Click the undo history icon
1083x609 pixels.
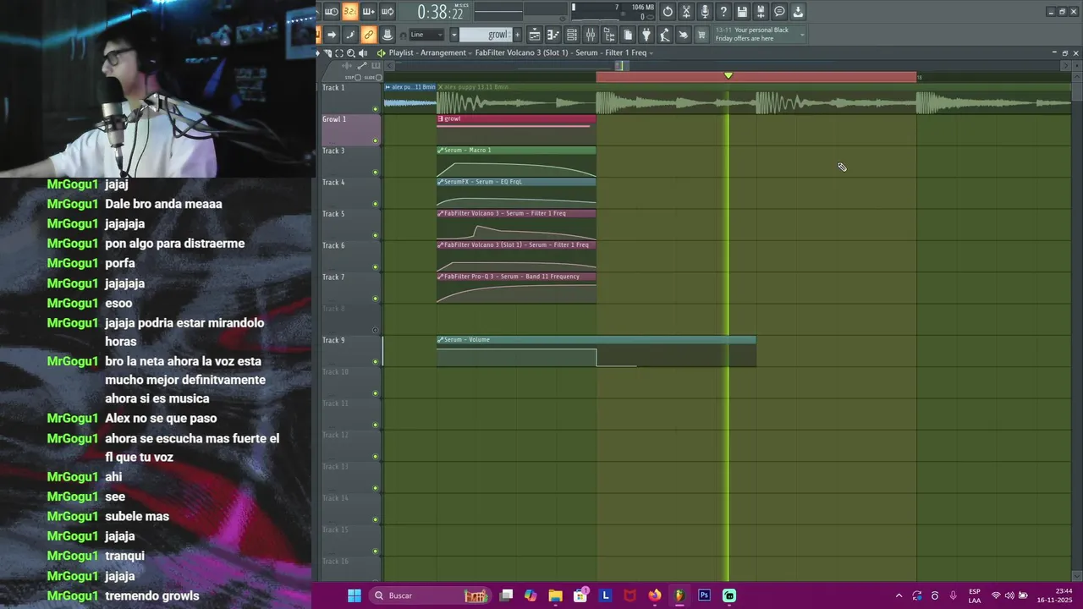[668, 12]
